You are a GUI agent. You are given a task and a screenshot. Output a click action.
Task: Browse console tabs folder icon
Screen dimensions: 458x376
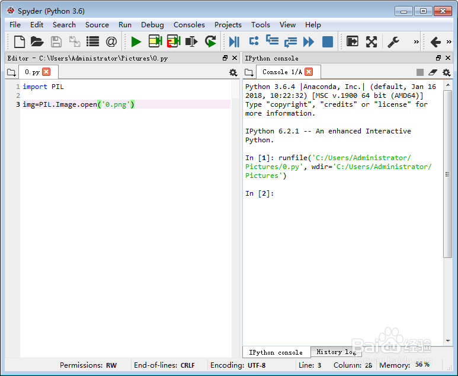click(x=249, y=72)
